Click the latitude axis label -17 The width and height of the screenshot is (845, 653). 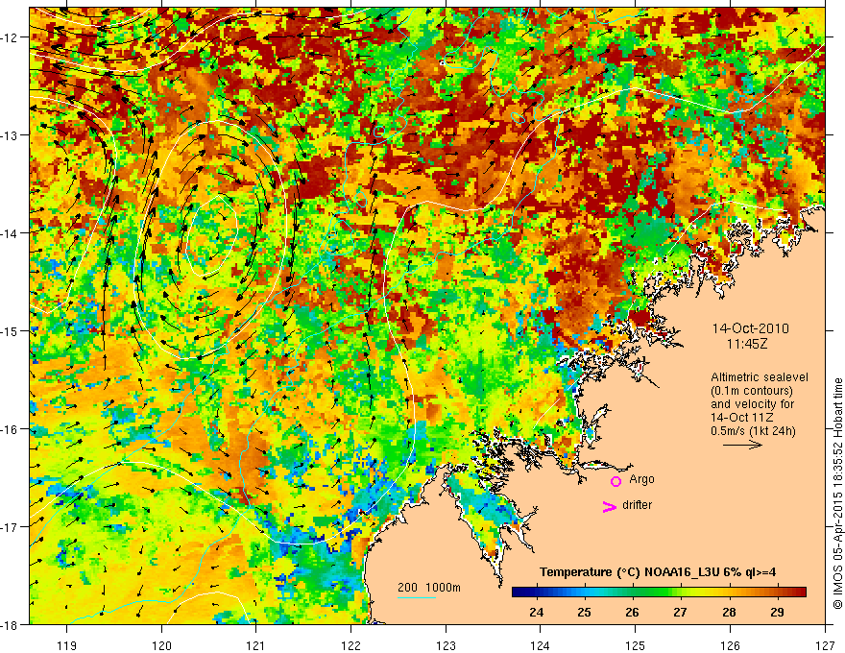tap(10, 527)
